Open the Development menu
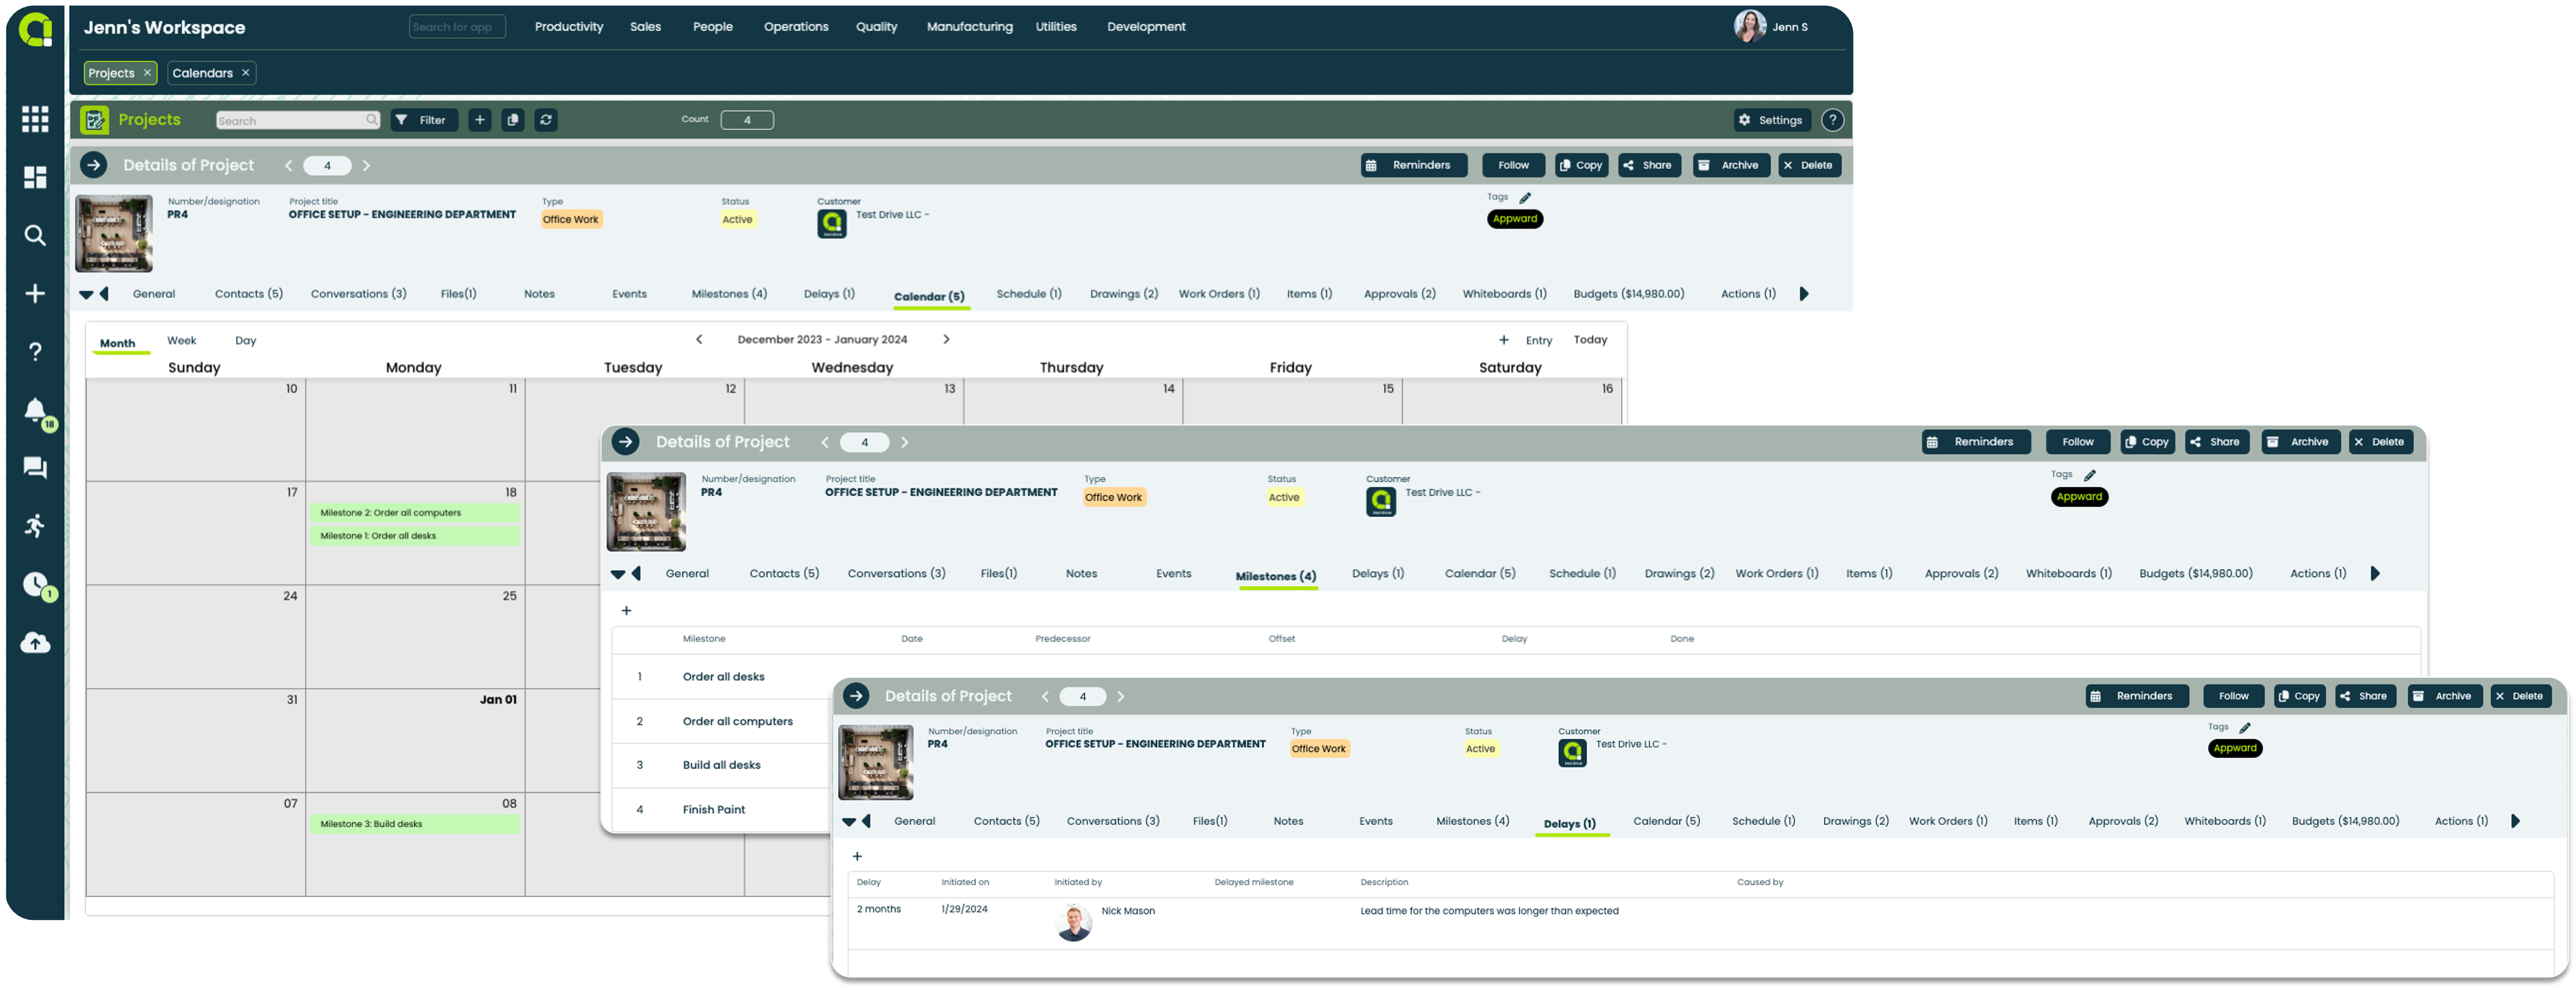The height and width of the screenshot is (990, 2576). click(1146, 27)
